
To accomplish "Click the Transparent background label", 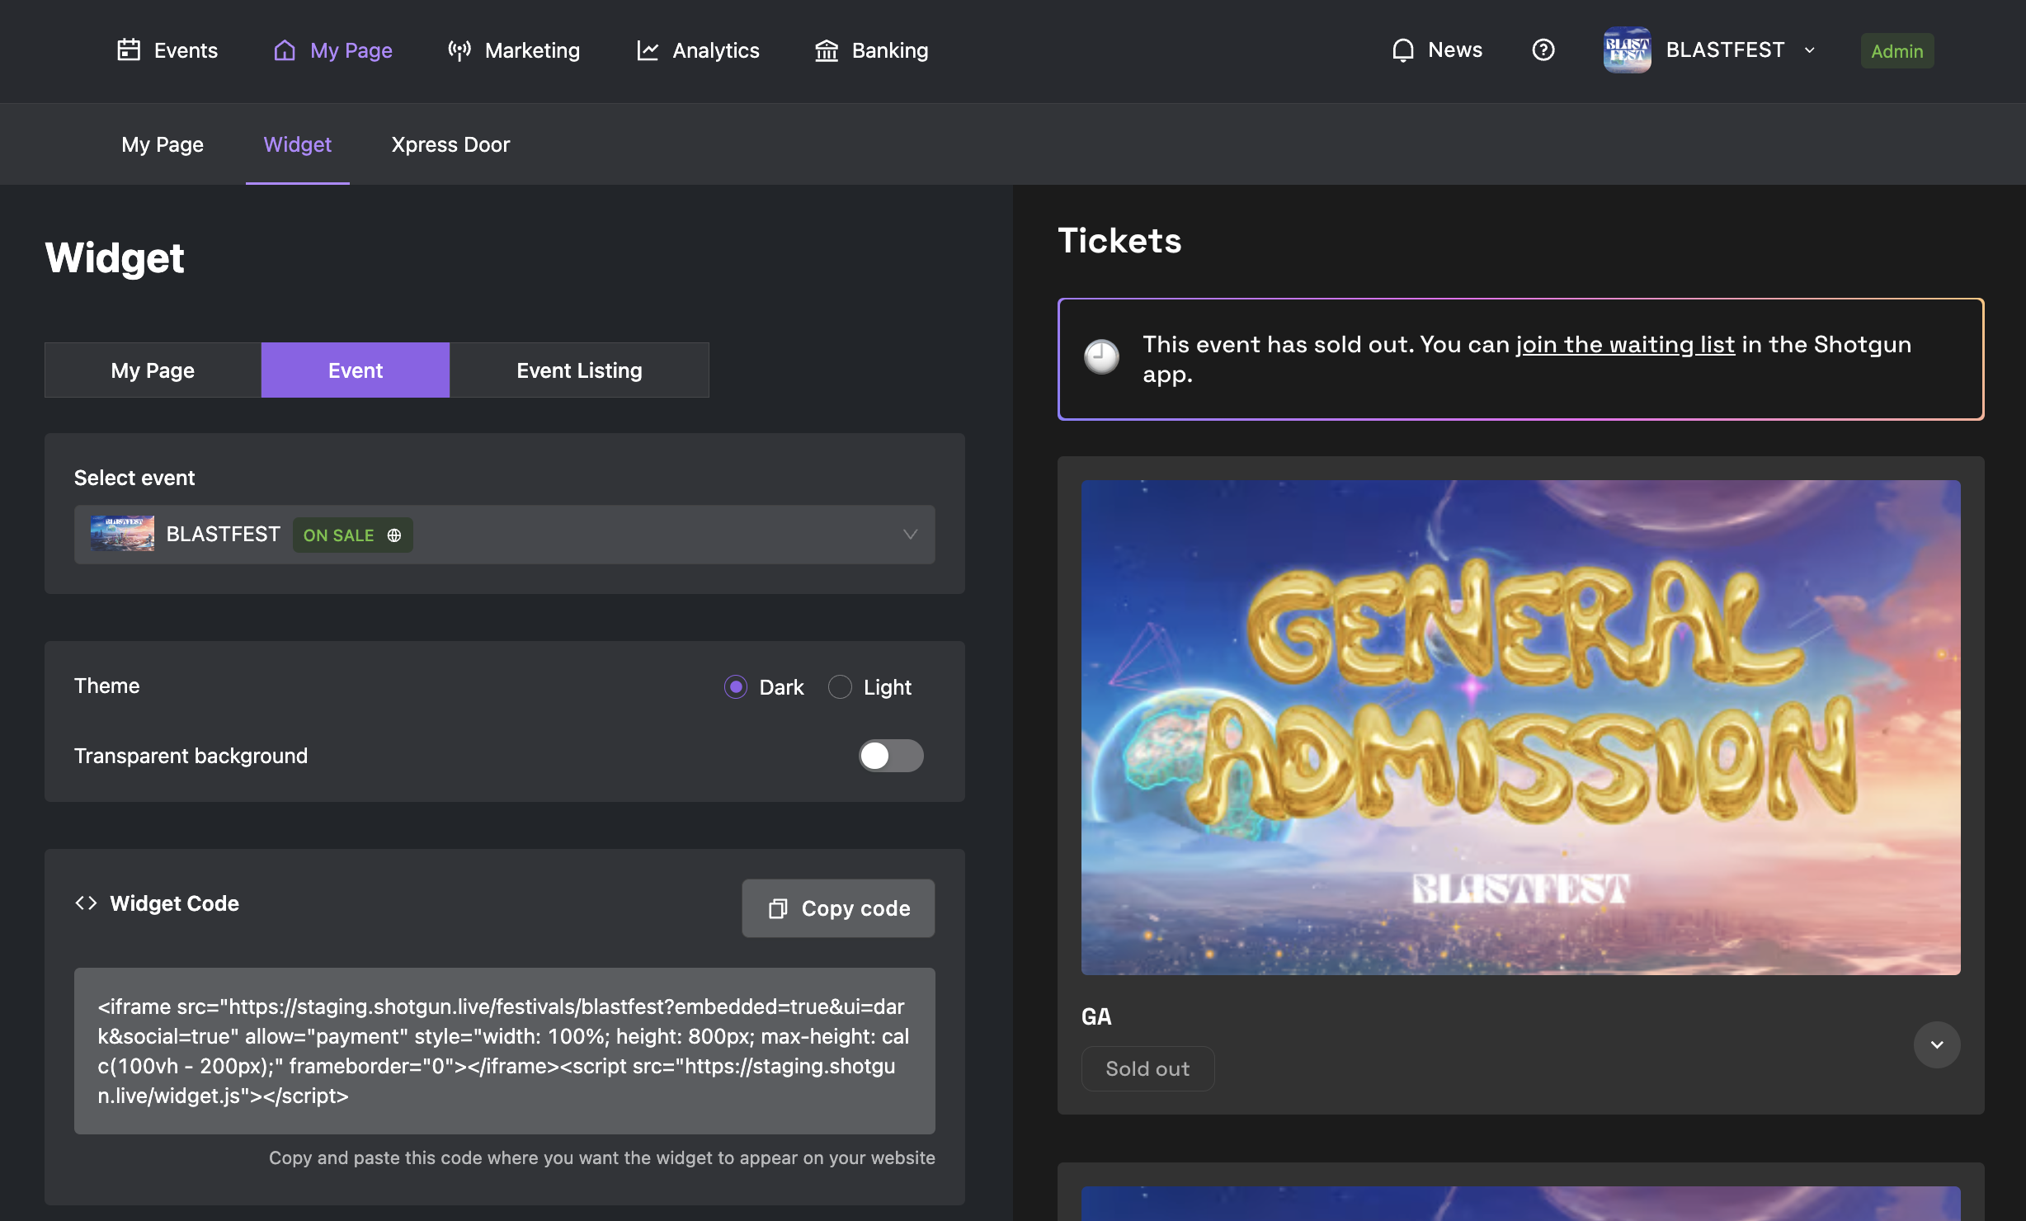I will coord(191,756).
